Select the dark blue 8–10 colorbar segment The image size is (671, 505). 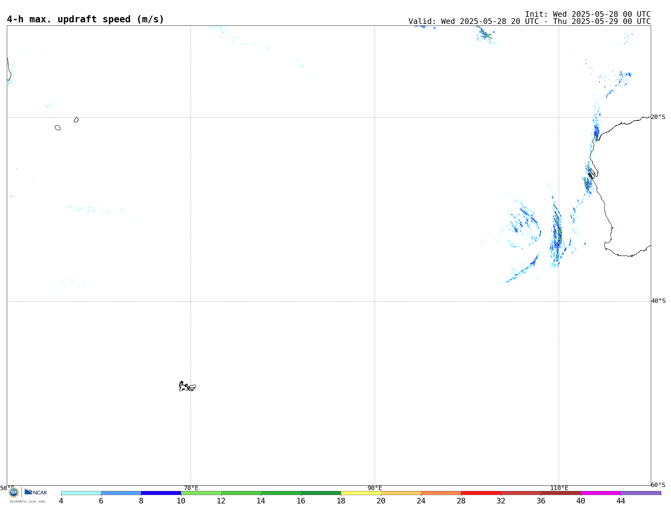pos(161,493)
